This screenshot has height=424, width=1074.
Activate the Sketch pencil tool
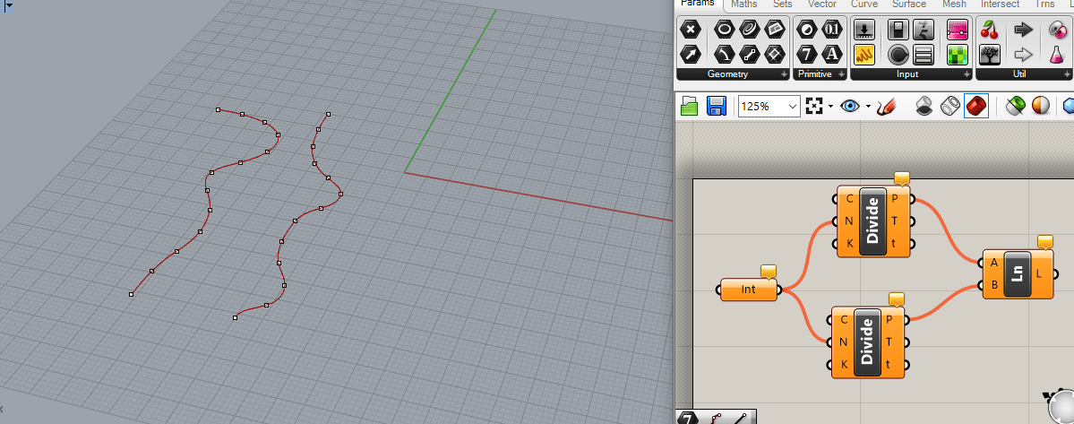[x=887, y=106]
